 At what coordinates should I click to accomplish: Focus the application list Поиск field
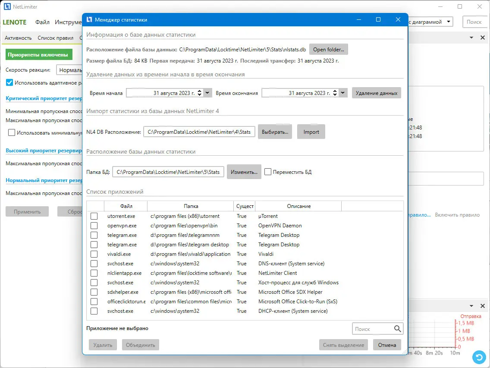click(x=373, y=329)
